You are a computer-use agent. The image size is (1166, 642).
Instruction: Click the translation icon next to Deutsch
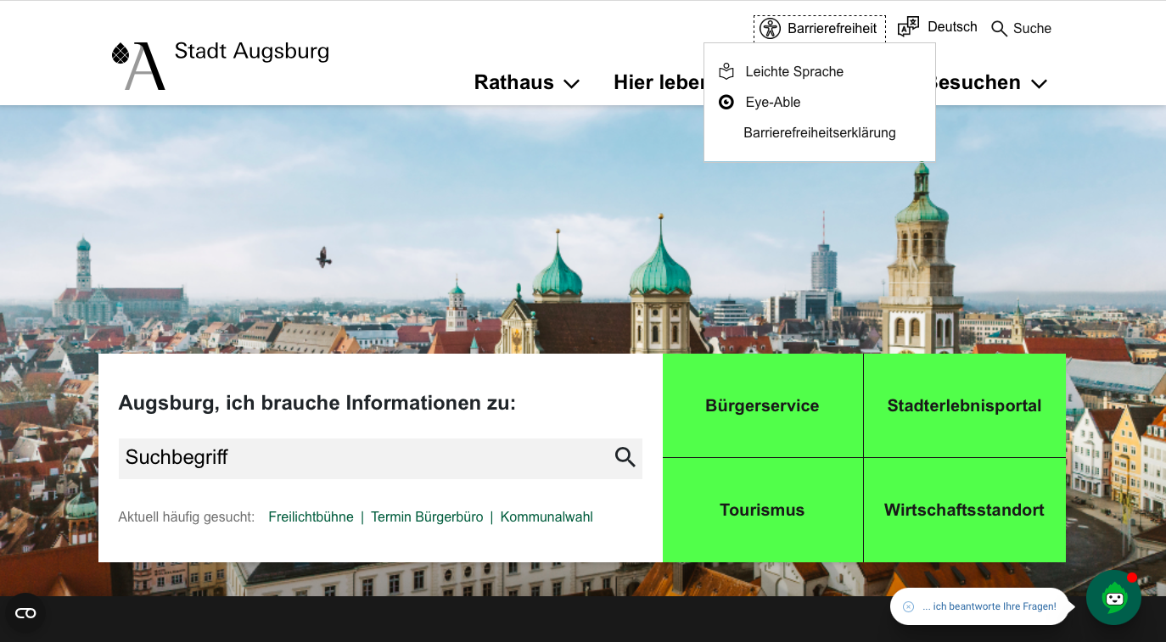[909, 26]
